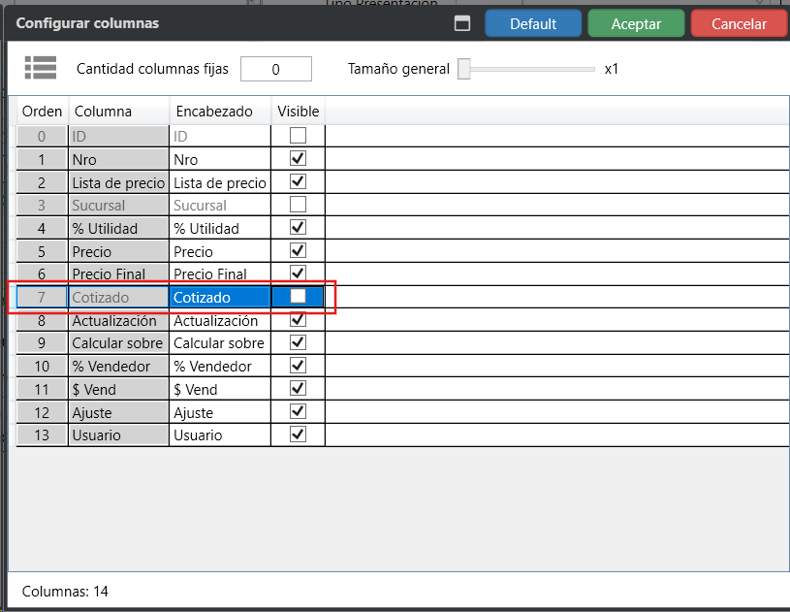Uncheck the % Vendedor Visible checkbox
Screen dimensions: 790x612
coord(298,366)
